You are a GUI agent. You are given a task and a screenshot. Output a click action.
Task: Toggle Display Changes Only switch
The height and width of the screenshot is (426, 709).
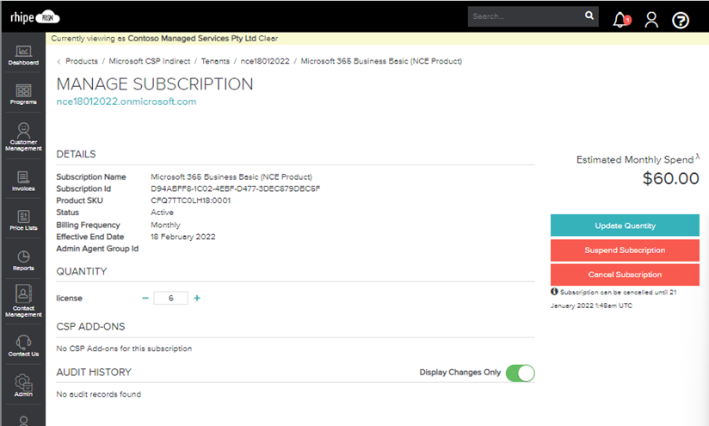[520, 374]
